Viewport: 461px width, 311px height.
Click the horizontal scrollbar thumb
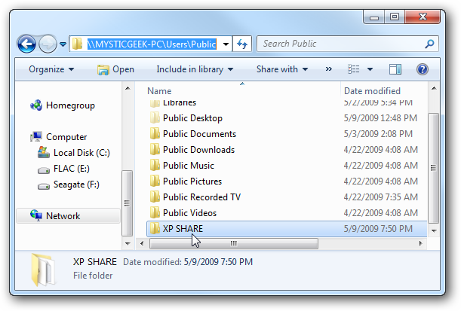(234, 243)
